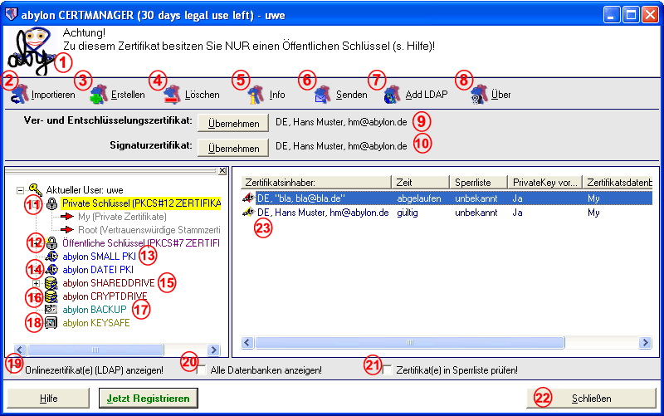664x416 pixels.
Task: Click red arrow icon beside My (Private Zertifikate)
Action: click(x=67, y=217)
